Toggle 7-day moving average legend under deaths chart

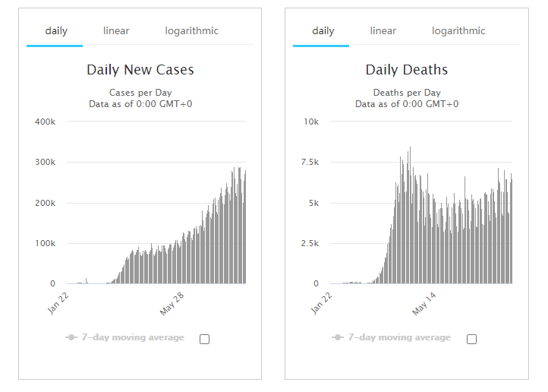(x=399, y=337)
